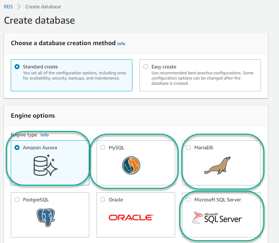The width and height of the screenshot is (279, 243).
Task: Click the Oracle label text
Action: pyautogui.click(x=116, y=200)
